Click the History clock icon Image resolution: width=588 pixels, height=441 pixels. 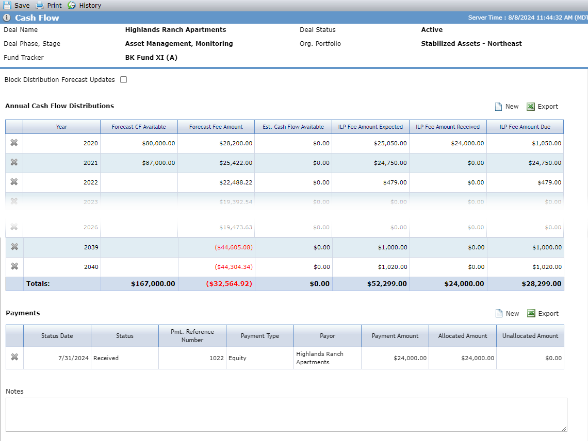[x=72, y=5]
